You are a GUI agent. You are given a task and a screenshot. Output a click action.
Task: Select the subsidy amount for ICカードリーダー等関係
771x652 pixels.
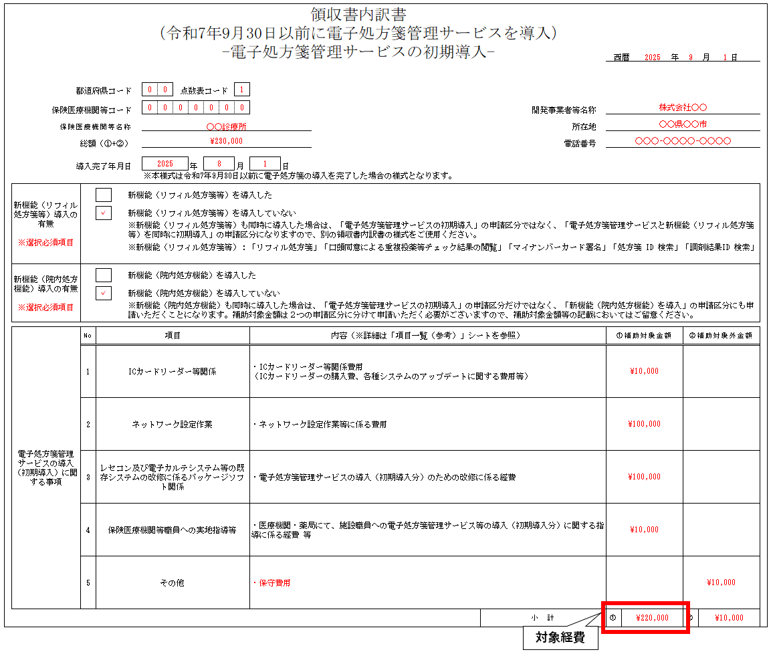(x=644, y=371)
